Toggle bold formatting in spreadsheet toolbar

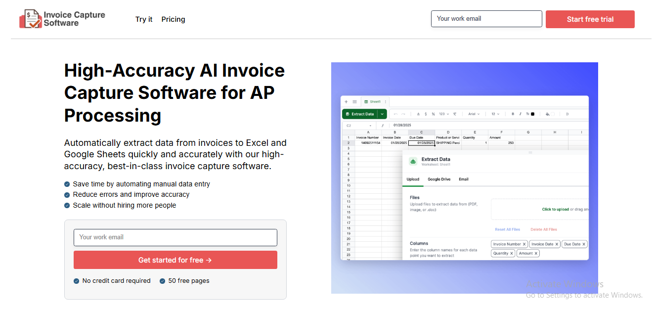(x=513, y=114)
